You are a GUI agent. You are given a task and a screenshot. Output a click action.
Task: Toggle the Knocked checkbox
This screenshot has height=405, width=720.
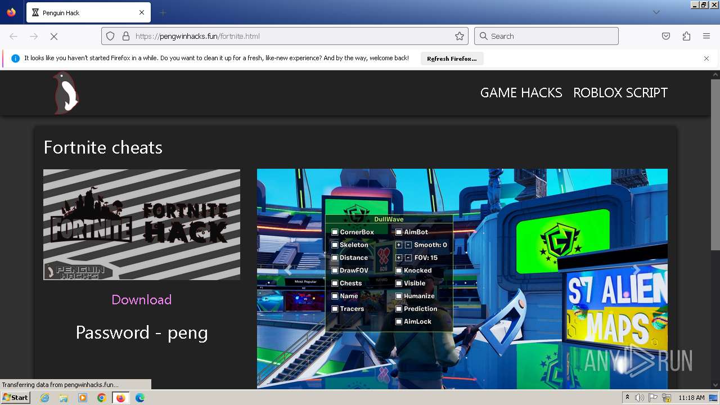click(399, 271)
